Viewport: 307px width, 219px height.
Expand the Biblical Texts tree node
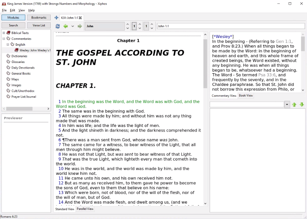click(4, 33)
